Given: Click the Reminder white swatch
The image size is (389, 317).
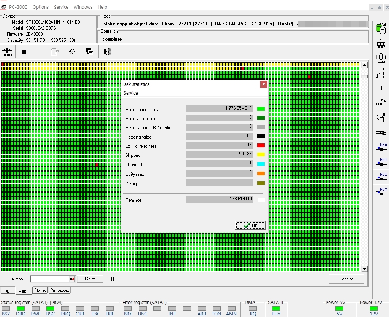Looking at the screenshot, I should (261, 199).
